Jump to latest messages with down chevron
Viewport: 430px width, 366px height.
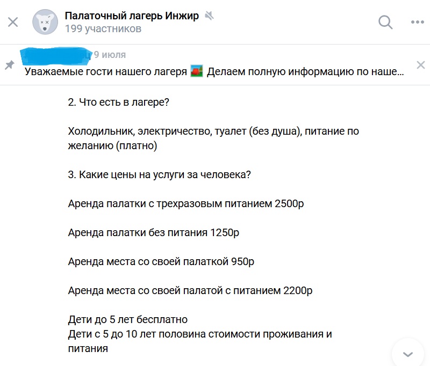(x=408, y=354)
